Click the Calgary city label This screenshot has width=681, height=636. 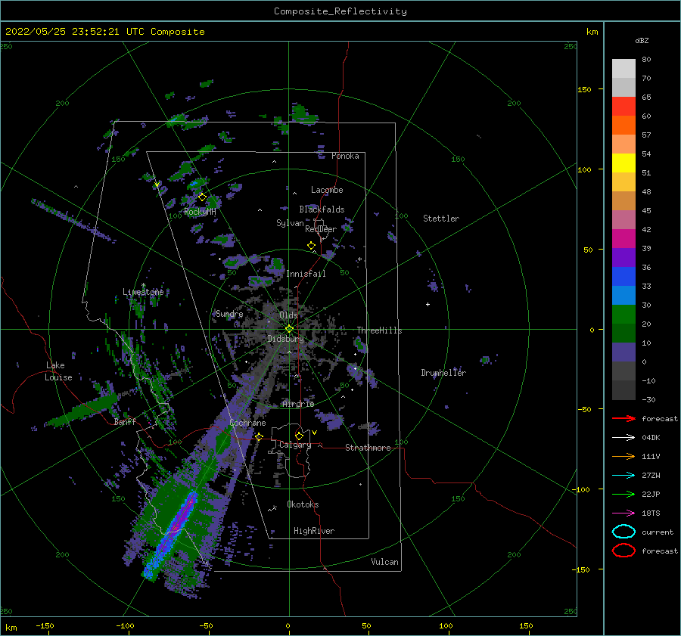click(x=295, y=445)
